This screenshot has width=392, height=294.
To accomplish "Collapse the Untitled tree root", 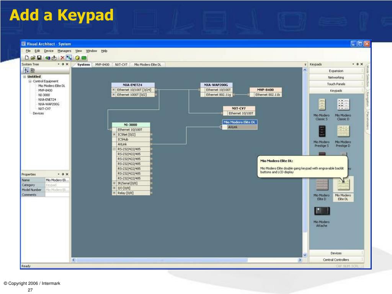I will point(24,77).
